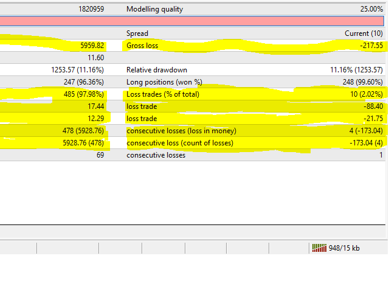The image size is (389, 292).
Task: Click the -173.04 (4) consecutive loss value
Action: (366, 143)
